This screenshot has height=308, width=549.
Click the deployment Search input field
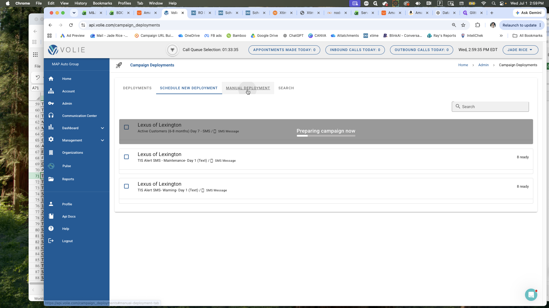(x=490, y=107)
